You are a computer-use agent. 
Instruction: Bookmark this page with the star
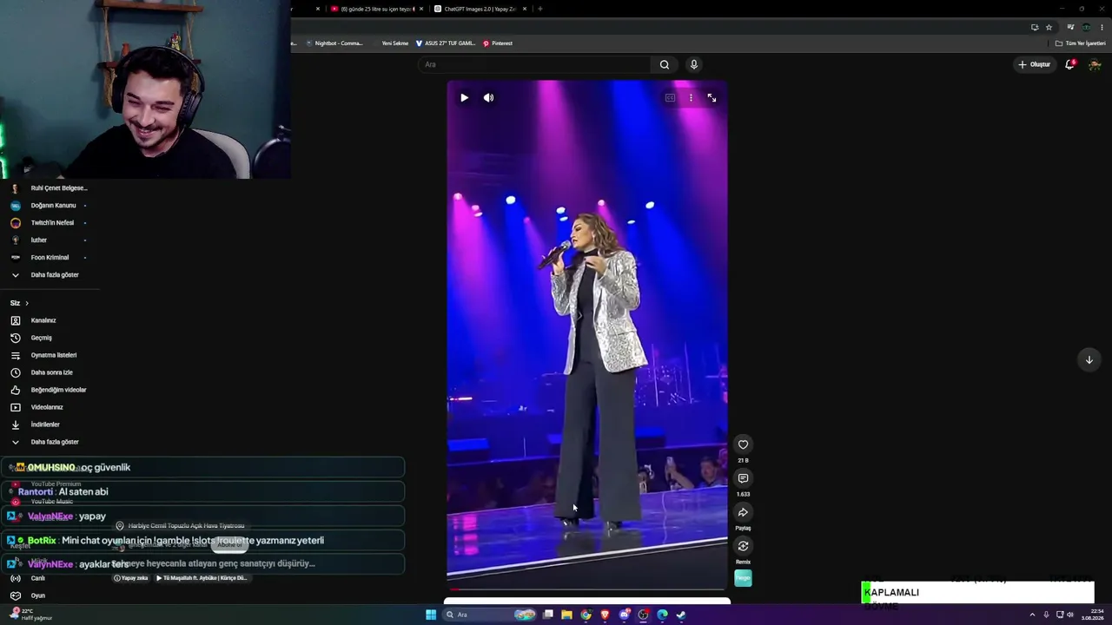1049,27
